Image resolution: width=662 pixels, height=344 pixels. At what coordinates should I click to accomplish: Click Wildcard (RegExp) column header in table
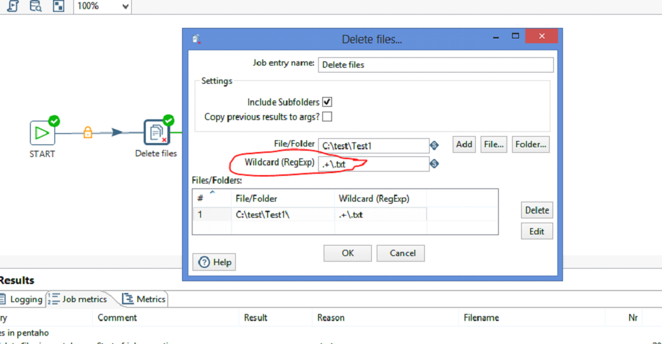coord(380,198)
